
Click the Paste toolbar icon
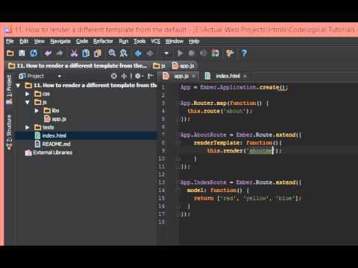tap(98, 53)
